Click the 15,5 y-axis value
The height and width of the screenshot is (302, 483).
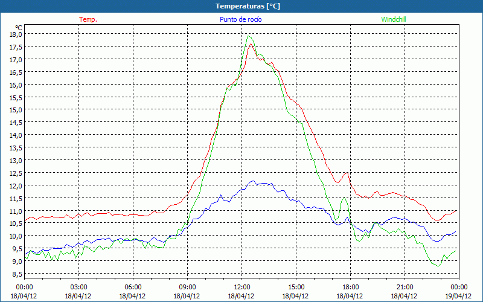pyautogui.click(x=17, y=97)
